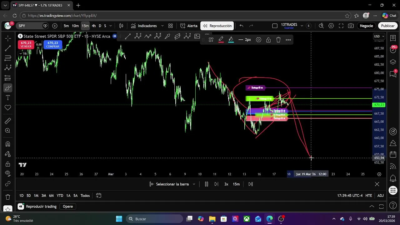The width and height of the screenshot is (400, 225).
Task: Select the YTD date range
Action: tap(60, 196)
